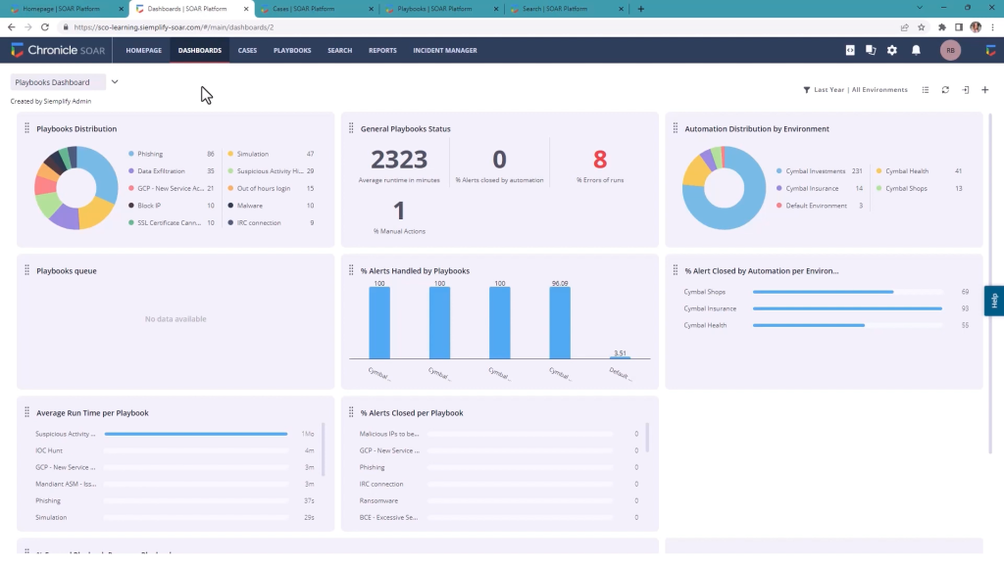Open the dashboard filter funnel icon

point(806,90)
